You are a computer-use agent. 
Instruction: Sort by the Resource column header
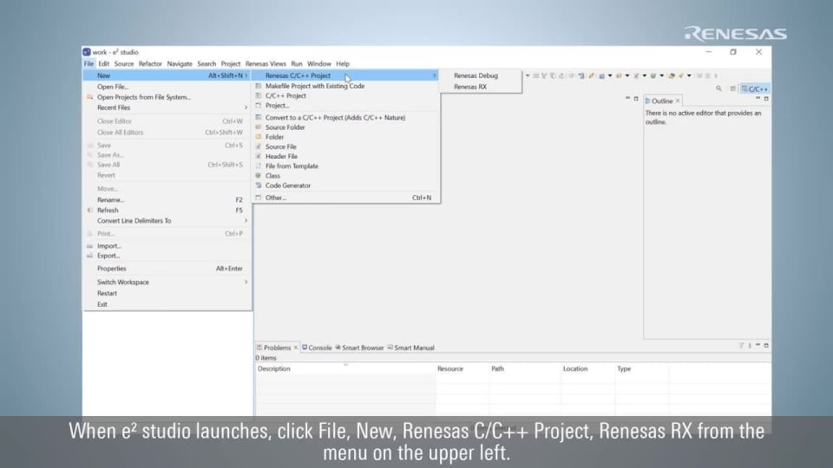(462, 369)
